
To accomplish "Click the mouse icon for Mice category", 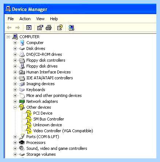I will (x=22, y=96).
